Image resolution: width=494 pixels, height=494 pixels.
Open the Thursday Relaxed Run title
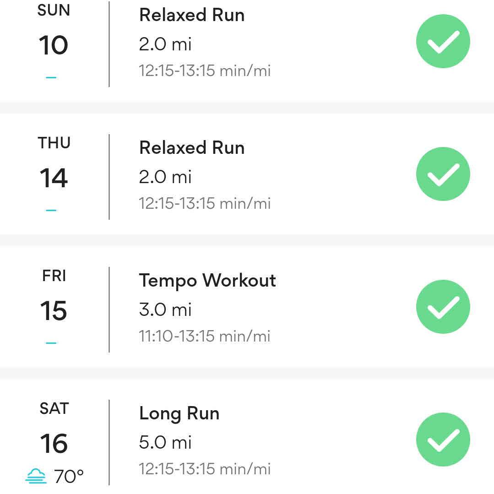point(192,147)
